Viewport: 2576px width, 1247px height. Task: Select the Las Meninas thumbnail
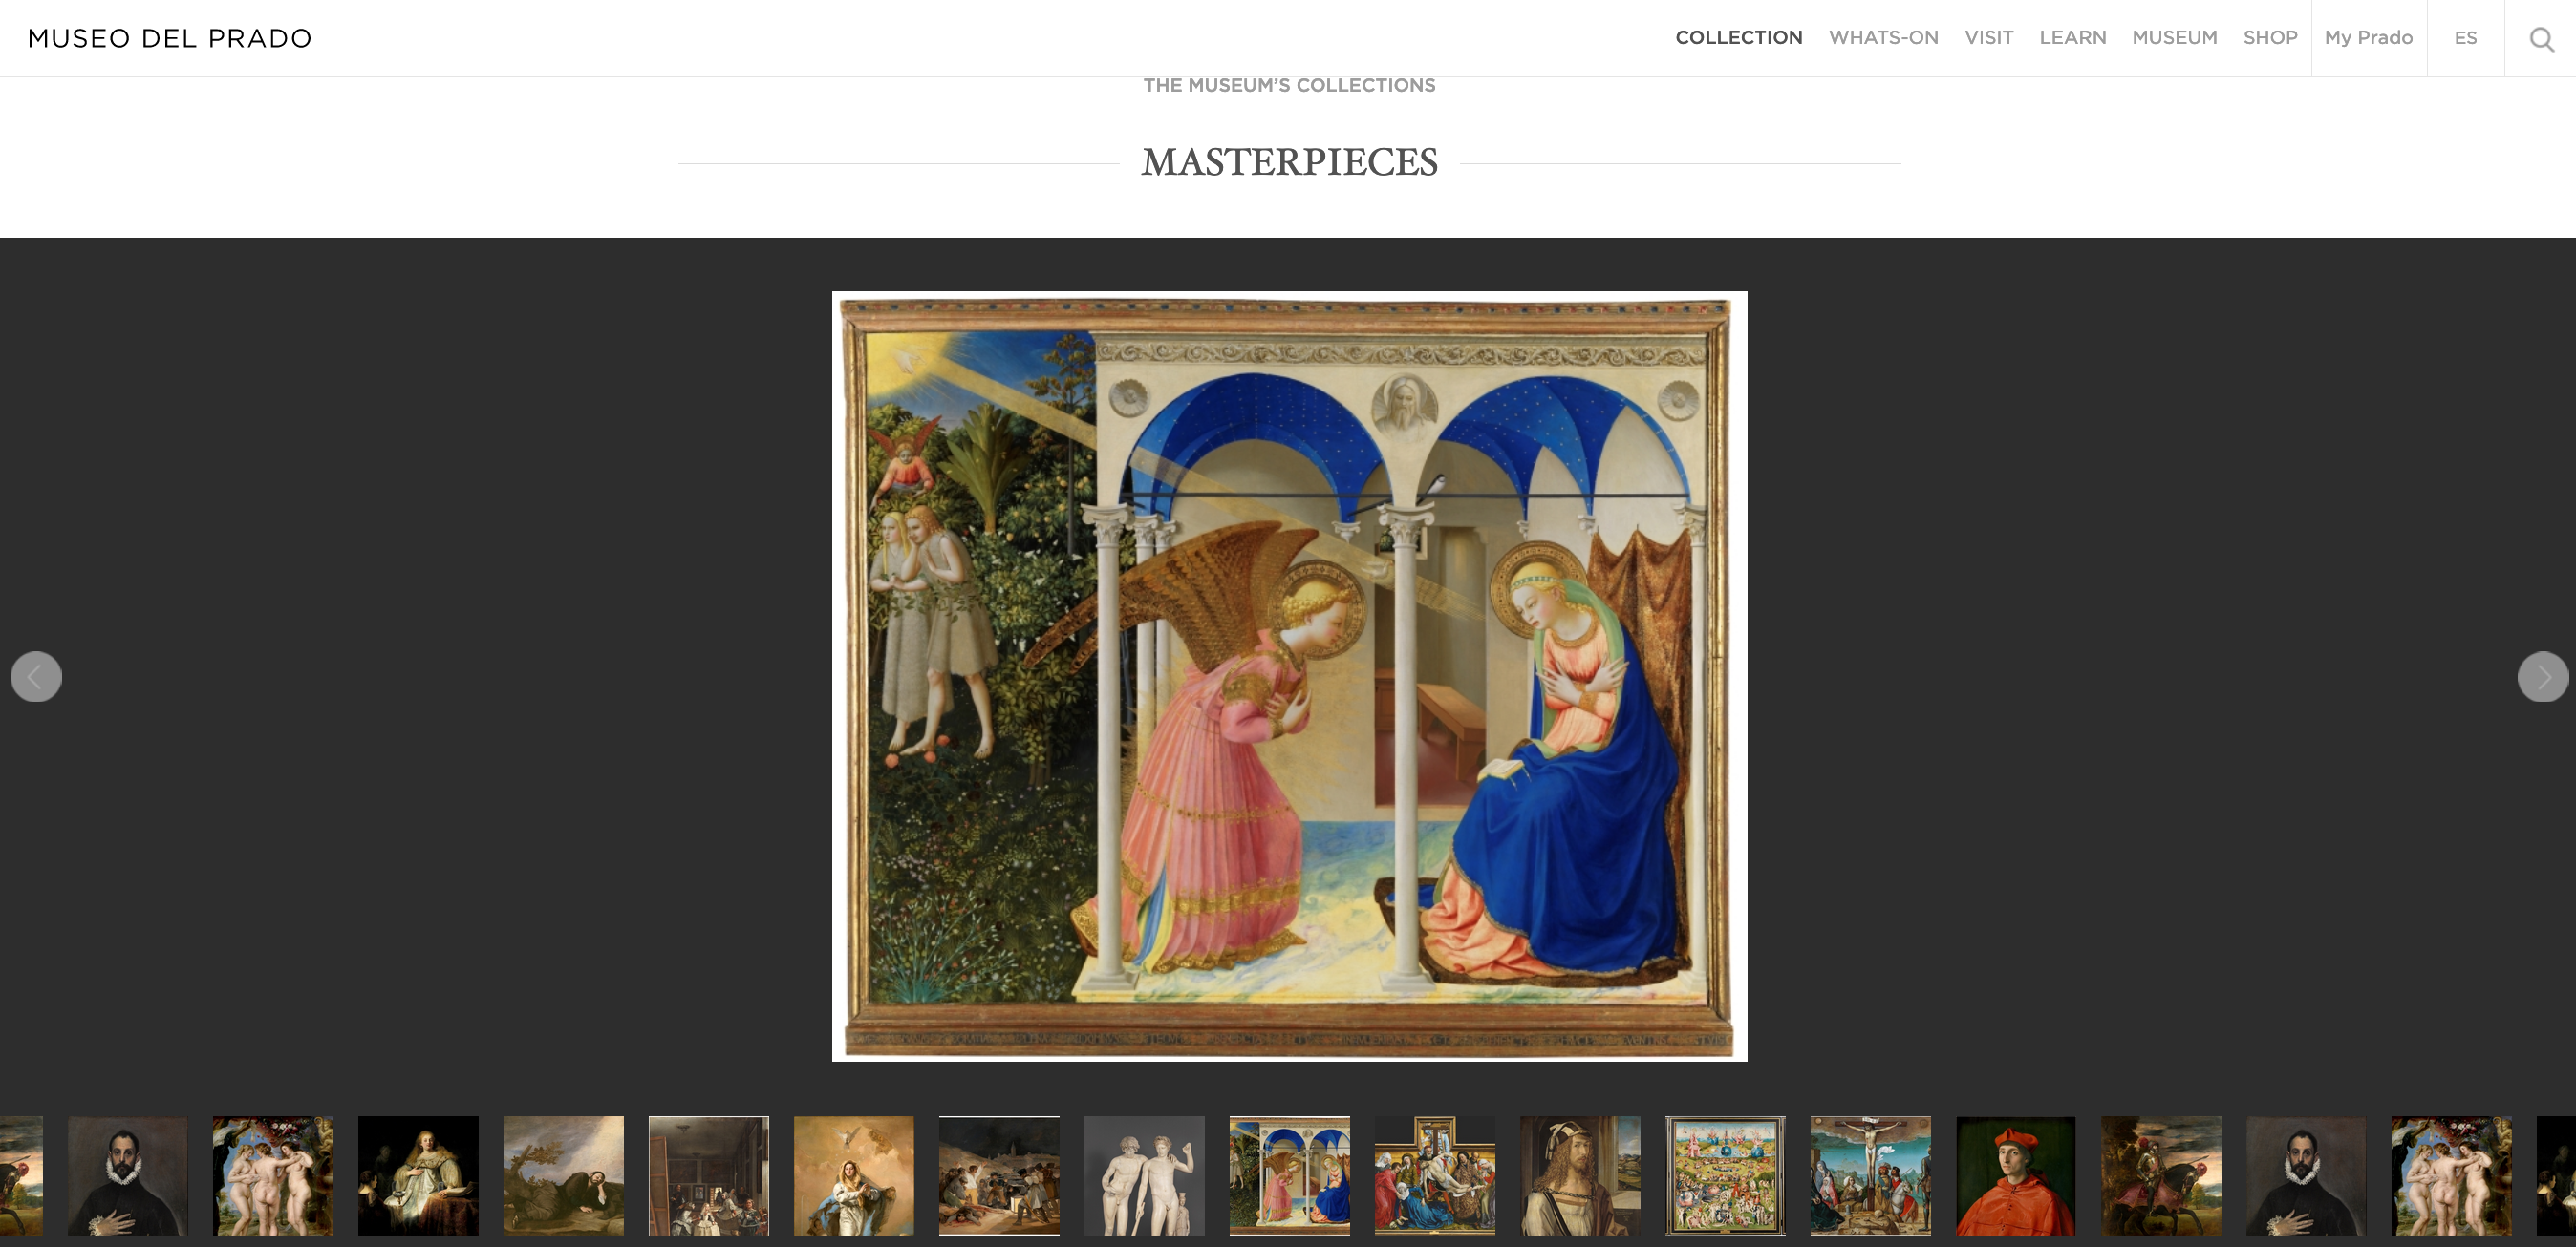(x=708, y=1175)
